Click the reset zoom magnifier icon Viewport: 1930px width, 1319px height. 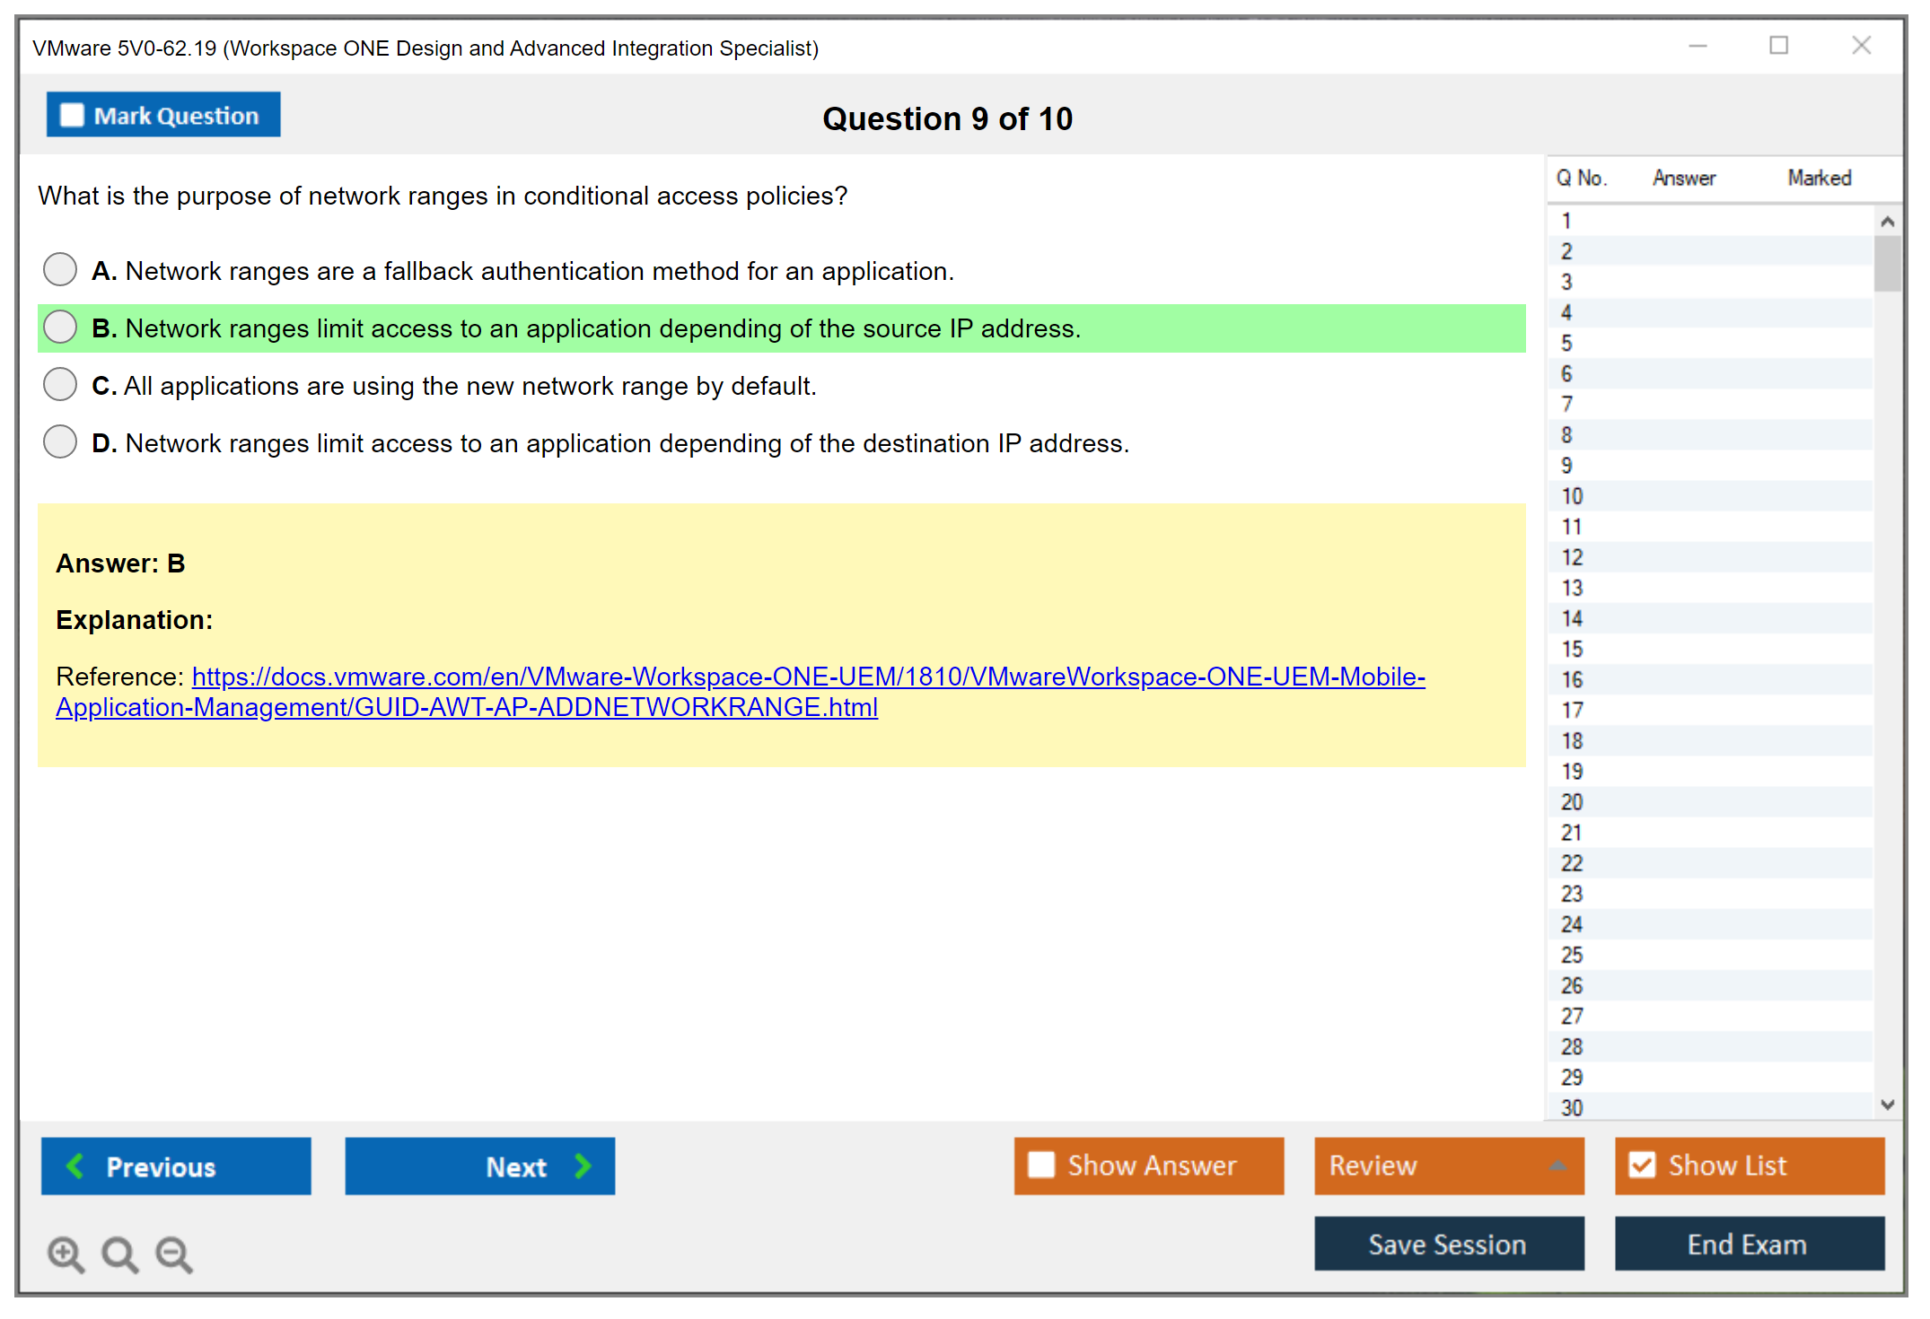[x=119, y=1253]
